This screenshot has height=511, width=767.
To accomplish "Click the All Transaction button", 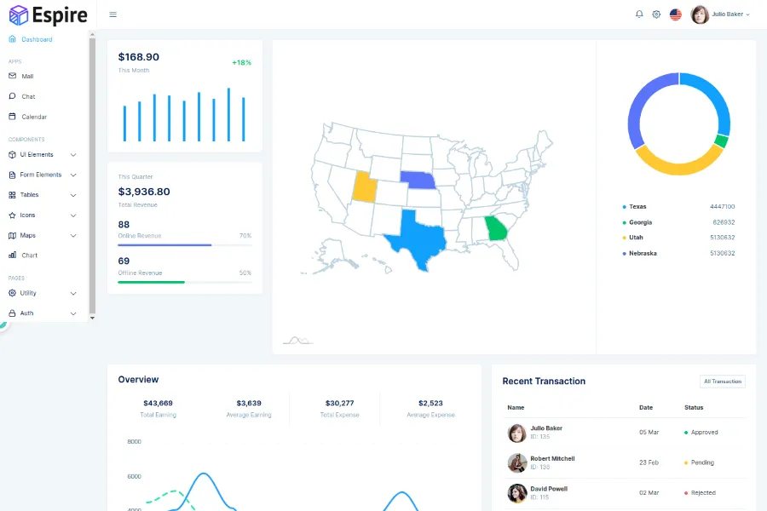I will 722,382.
